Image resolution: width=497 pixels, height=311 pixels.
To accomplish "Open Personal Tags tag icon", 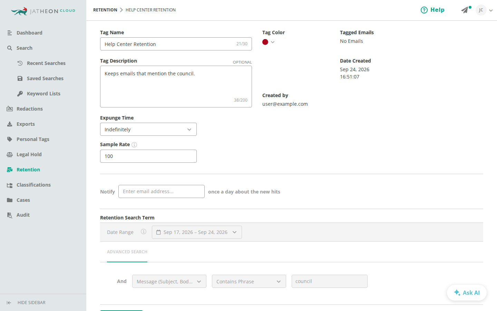I will pos(10,139).
